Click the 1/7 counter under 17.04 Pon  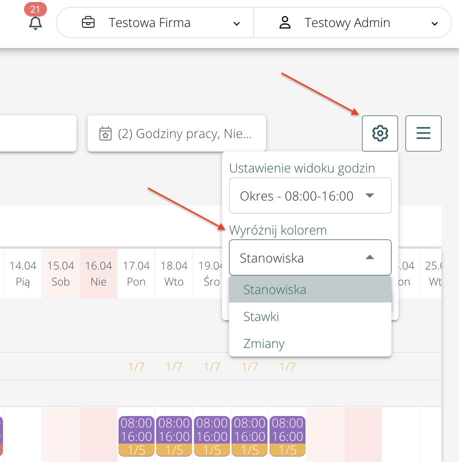136,367
